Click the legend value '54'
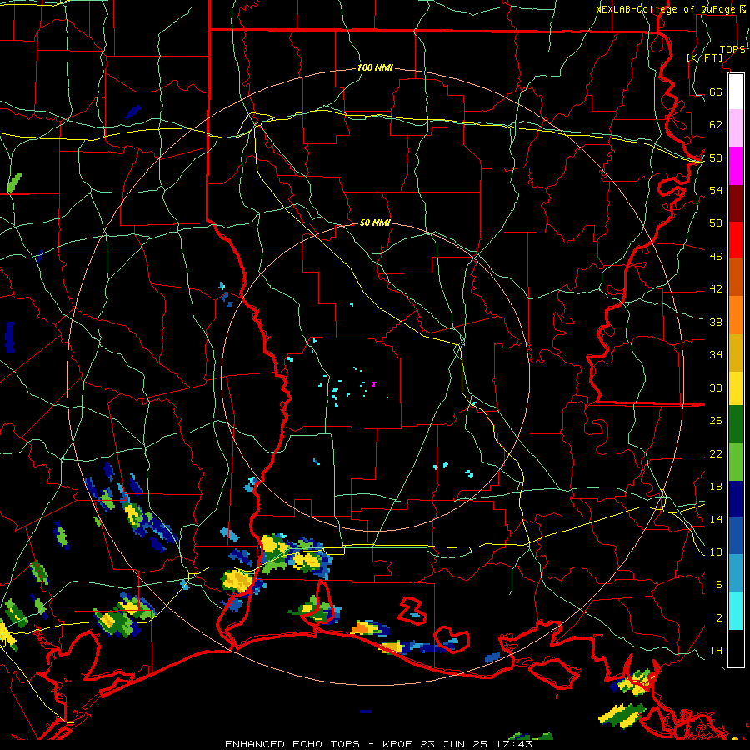This screenshot has height=750, width=750. [716, 190]
